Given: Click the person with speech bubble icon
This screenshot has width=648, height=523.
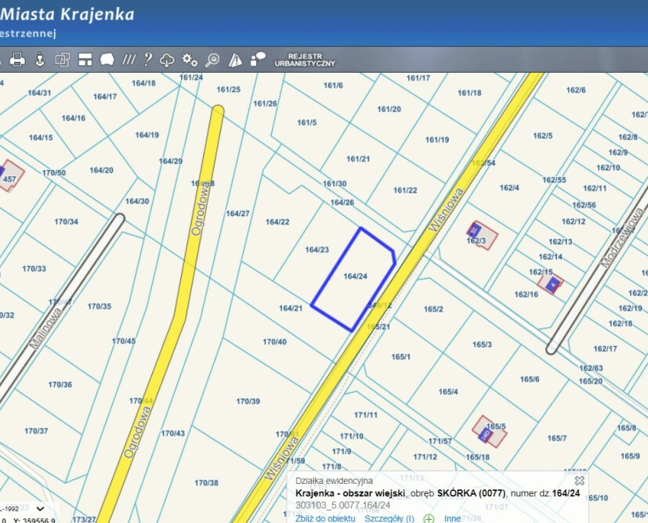Looking at the screenshot, I should pyautogui.click(x=258, y=60).
